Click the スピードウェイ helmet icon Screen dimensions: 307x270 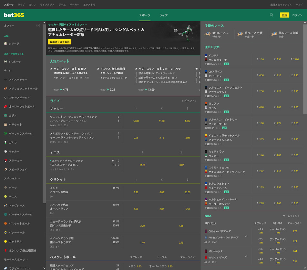5,169
